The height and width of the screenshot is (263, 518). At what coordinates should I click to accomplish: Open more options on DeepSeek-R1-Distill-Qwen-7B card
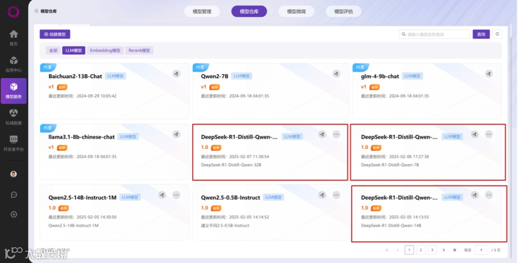(x=489, y=134)
